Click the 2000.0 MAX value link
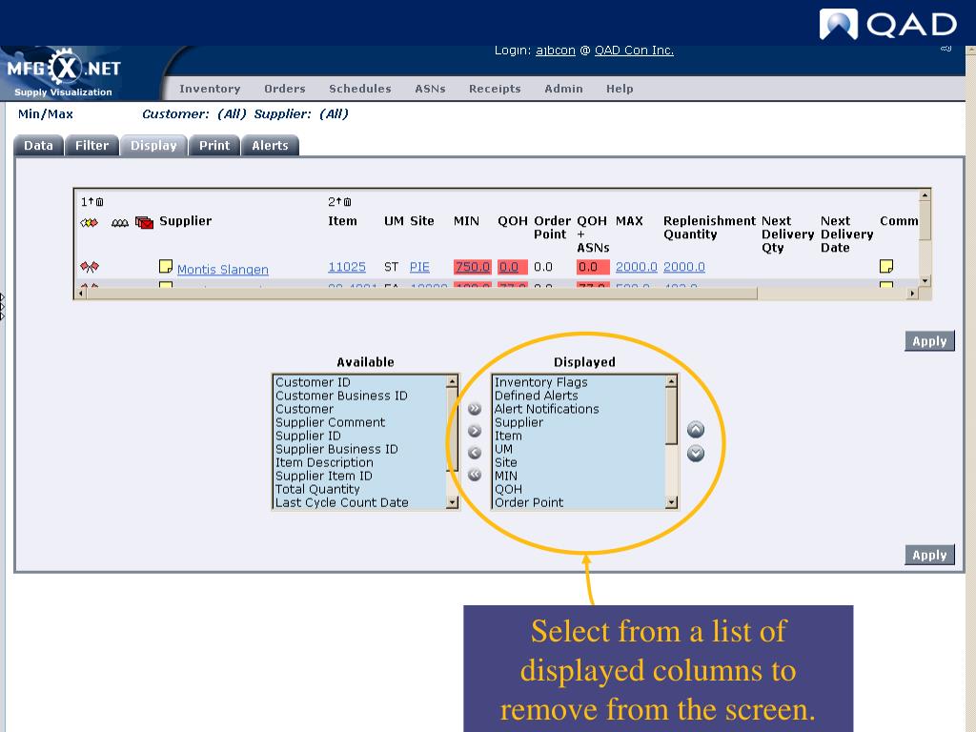Screen dimensions: 976x732 [x=636, y=267]
